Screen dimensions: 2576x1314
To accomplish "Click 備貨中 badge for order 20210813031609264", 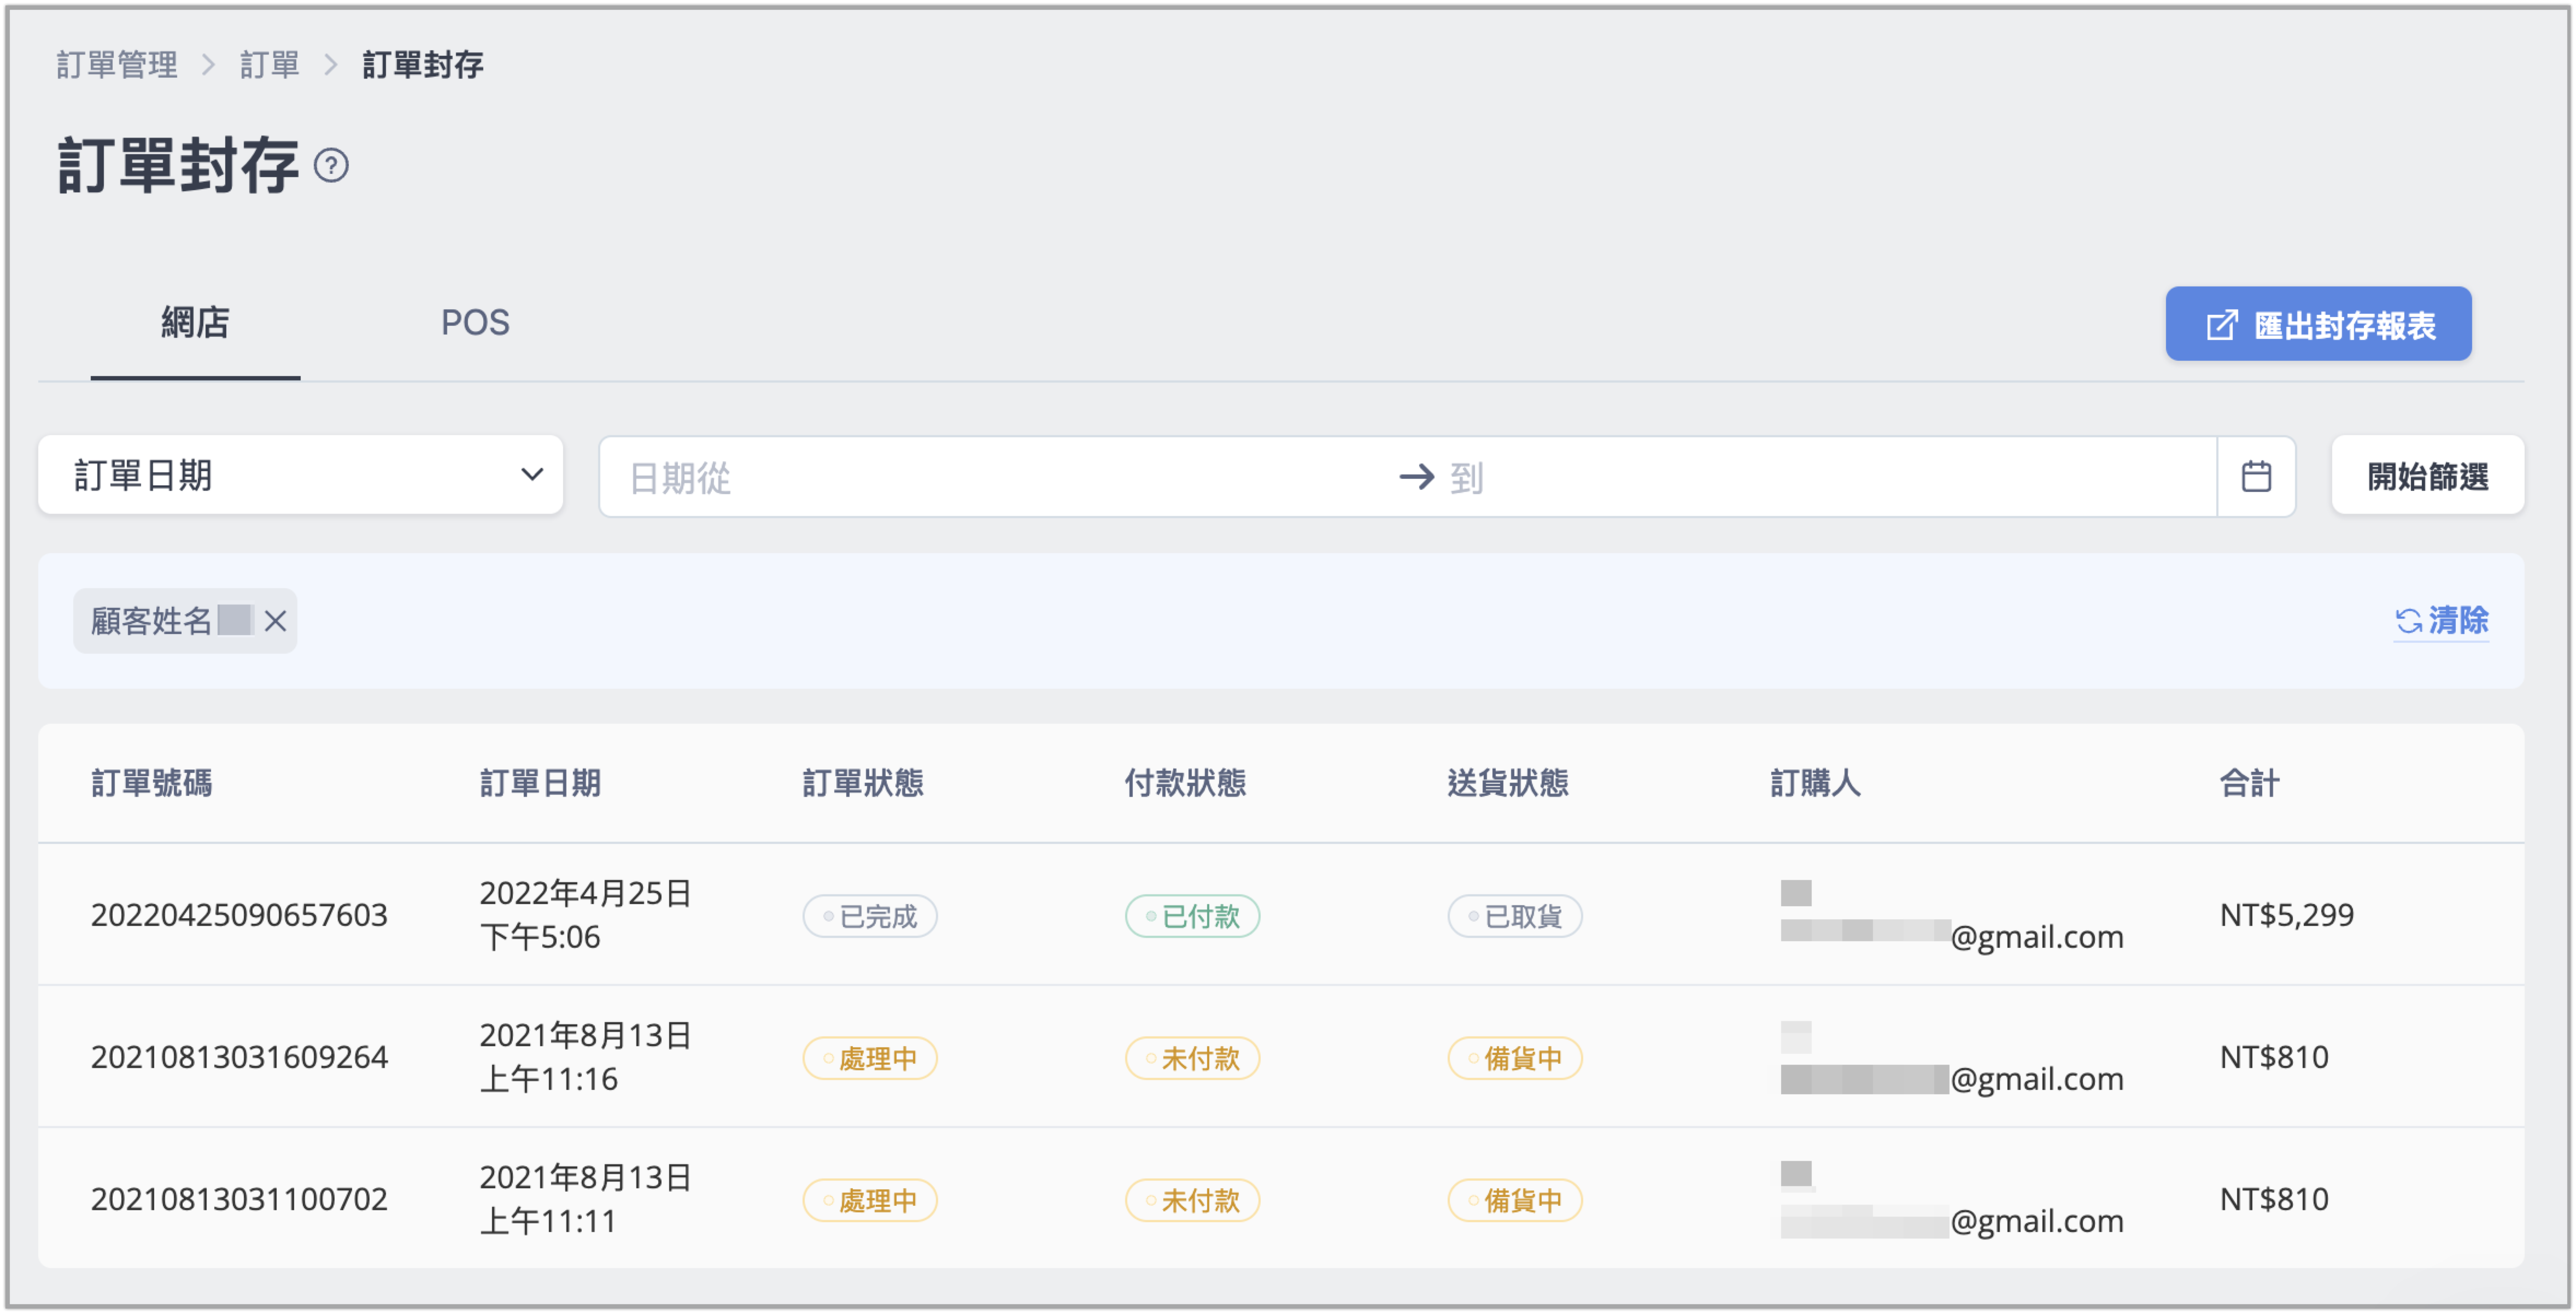I will (1514, 1057).
